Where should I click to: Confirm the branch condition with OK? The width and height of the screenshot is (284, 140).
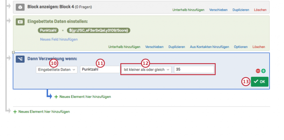[260, 82]
